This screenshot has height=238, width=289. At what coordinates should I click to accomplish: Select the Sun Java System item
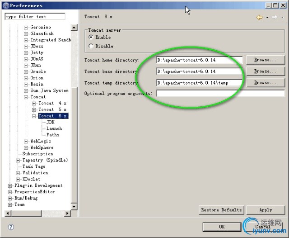click(49, 90)
